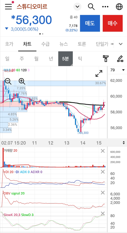
Task: Select weekly 주 chart period
Action: pyautogui.click(x=22, y=59)
